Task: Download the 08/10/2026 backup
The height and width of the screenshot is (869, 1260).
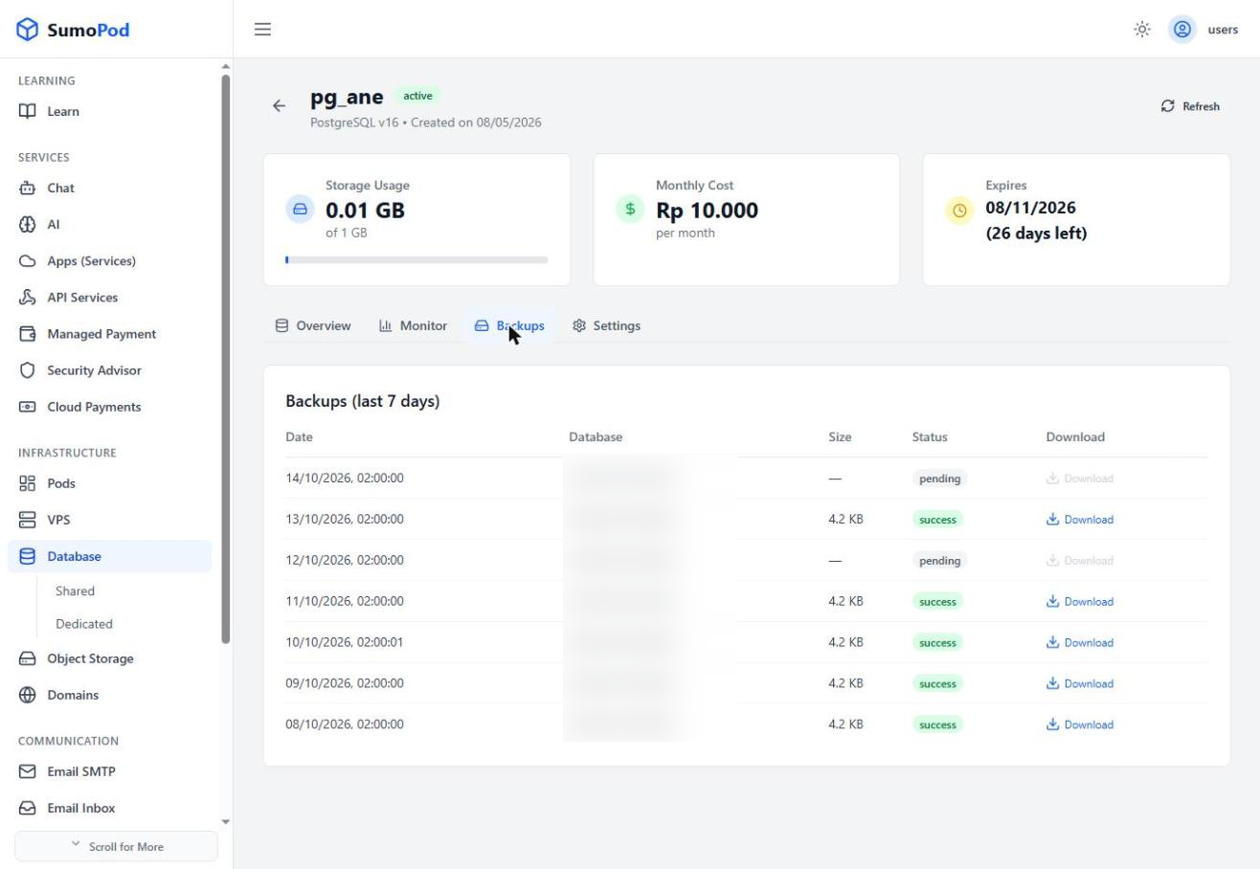Action: pyautogui.click(x=1079, y=724)
